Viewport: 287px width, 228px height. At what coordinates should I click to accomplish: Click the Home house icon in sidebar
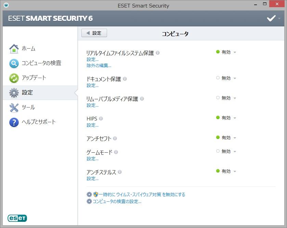tap(14, 49)
